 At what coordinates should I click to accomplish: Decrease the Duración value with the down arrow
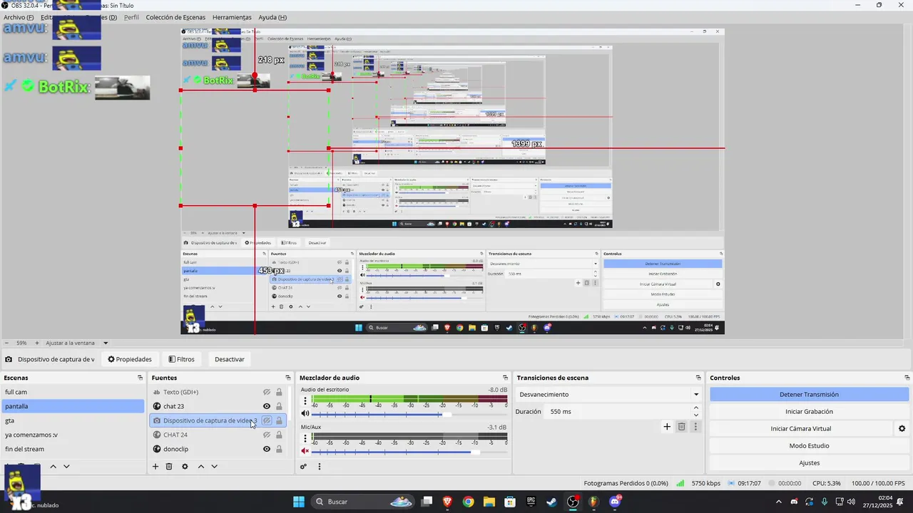pos(696,415)
